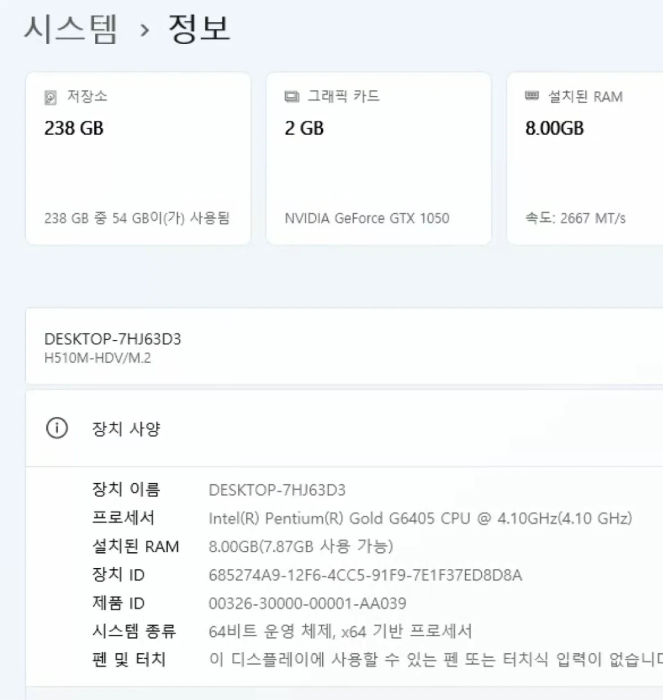Viewport: 663px width, 700px height.
Task: Click the 설치된 RAM keyboard-style memory icon
Action: point(531,96)
